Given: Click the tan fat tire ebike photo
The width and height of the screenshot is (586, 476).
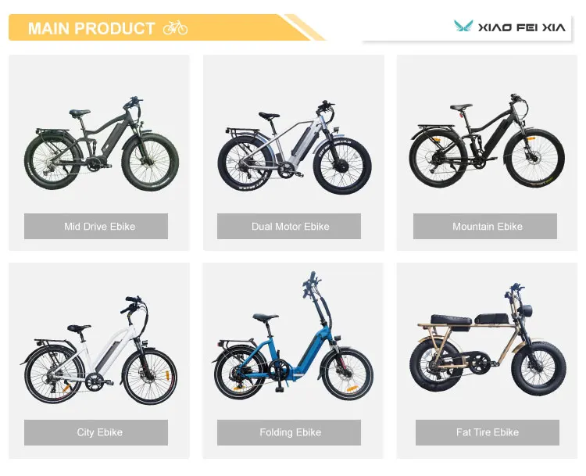Looking at the screenshot, I should click(x=488, y=339).
